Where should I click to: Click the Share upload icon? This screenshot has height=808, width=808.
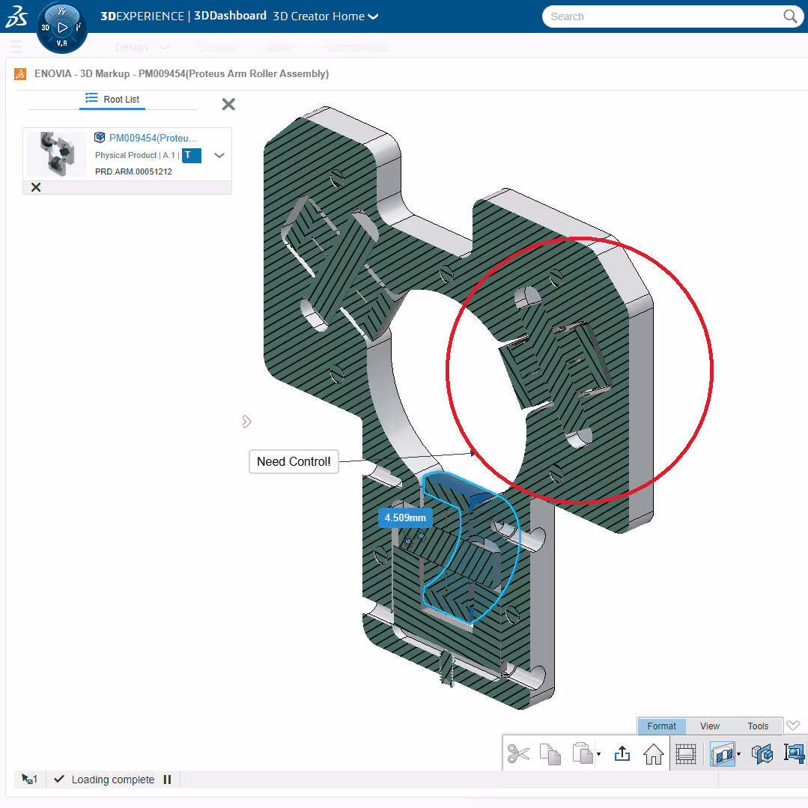click(x=622, y=754)
